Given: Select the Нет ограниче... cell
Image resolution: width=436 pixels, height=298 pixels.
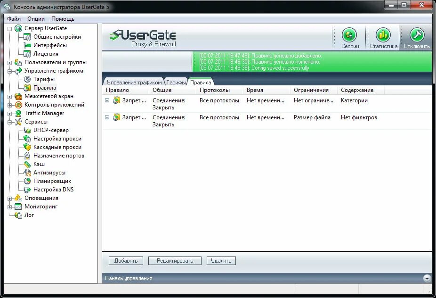Looking at the screenshot, I should [x=314, y=100].
